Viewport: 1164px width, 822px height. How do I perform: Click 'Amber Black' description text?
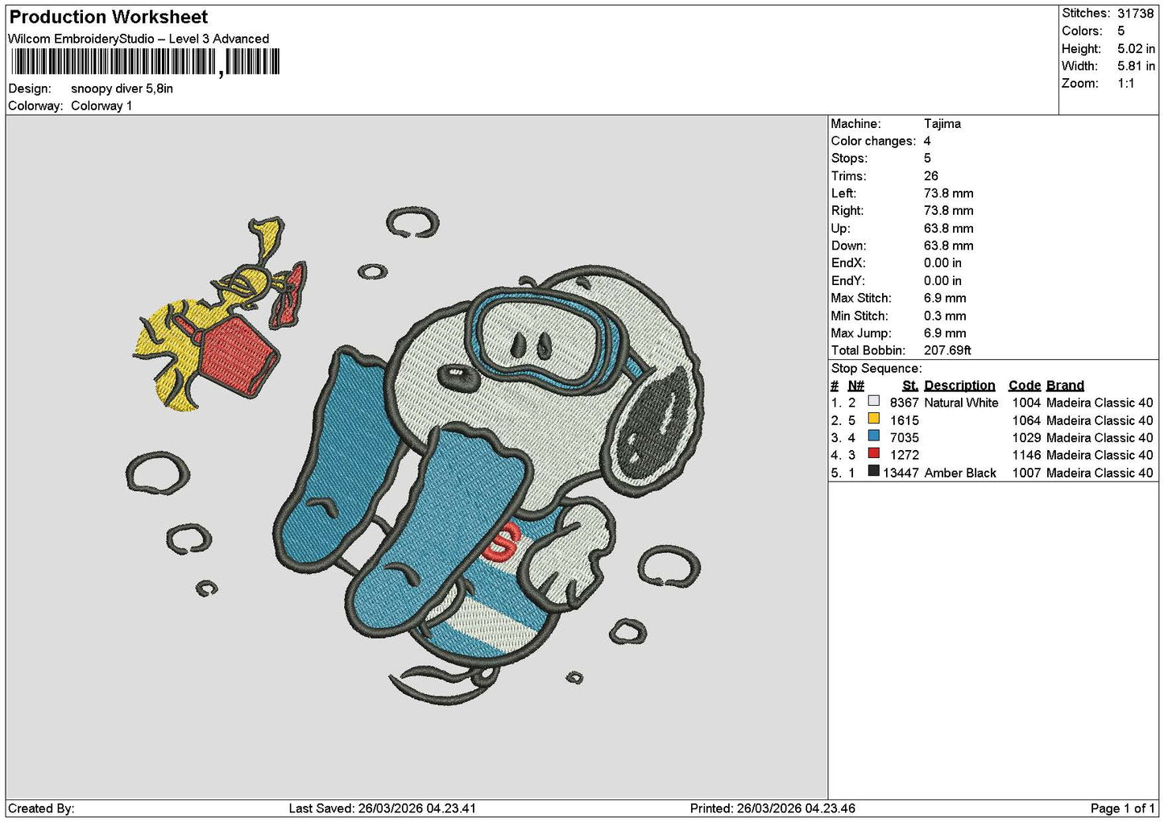(x=960, y=473)
